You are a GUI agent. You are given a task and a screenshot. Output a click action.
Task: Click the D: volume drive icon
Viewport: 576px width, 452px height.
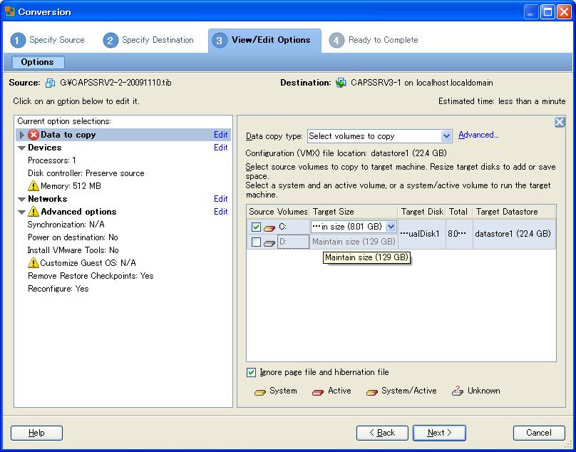[x=269, y=243]
